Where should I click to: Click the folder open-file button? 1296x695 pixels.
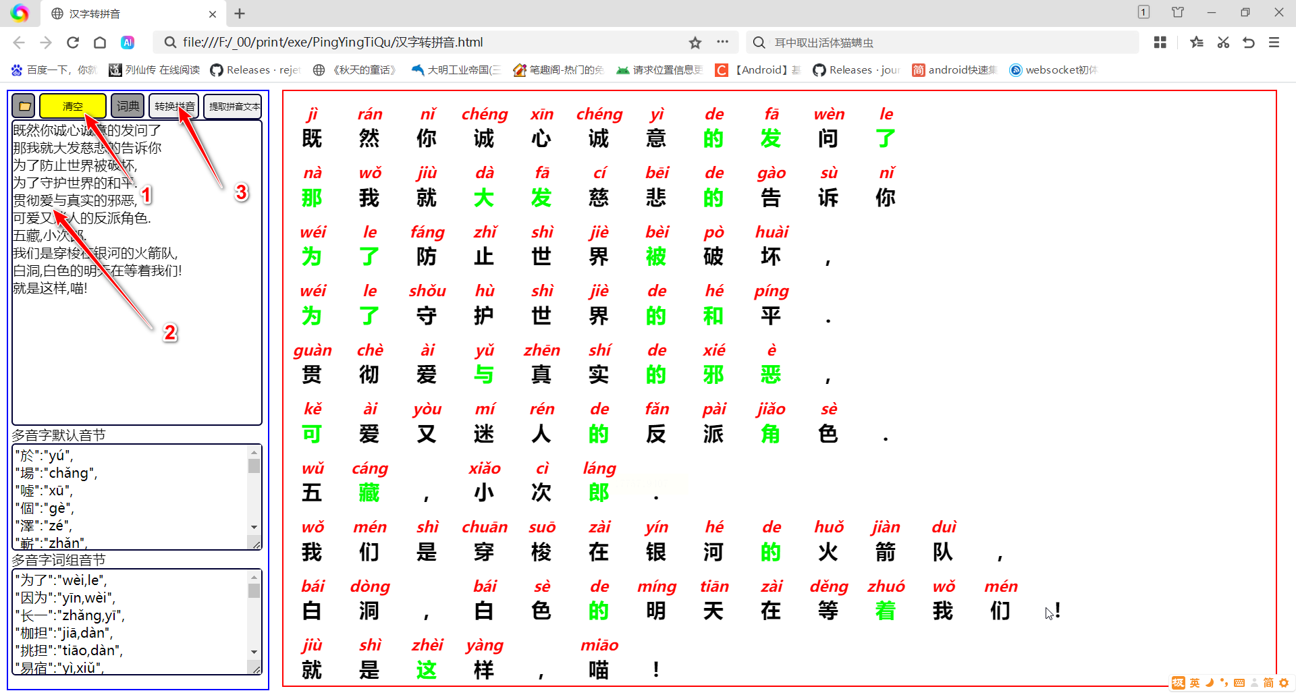pyautogui.click(x=25, y=106)
